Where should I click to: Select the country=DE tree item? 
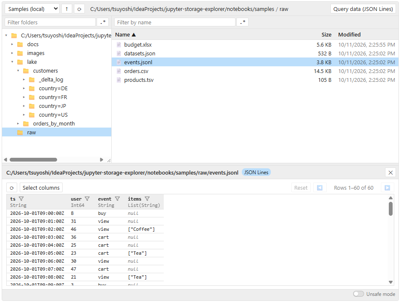tap(53, 89)
